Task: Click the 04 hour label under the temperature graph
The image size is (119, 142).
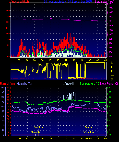Action: pyautogui.click(x=27, y=138)
